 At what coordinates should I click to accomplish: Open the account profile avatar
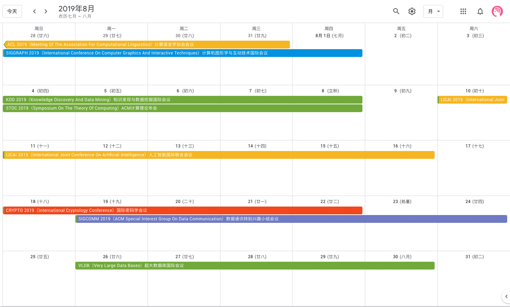click(x=497, y=11)
